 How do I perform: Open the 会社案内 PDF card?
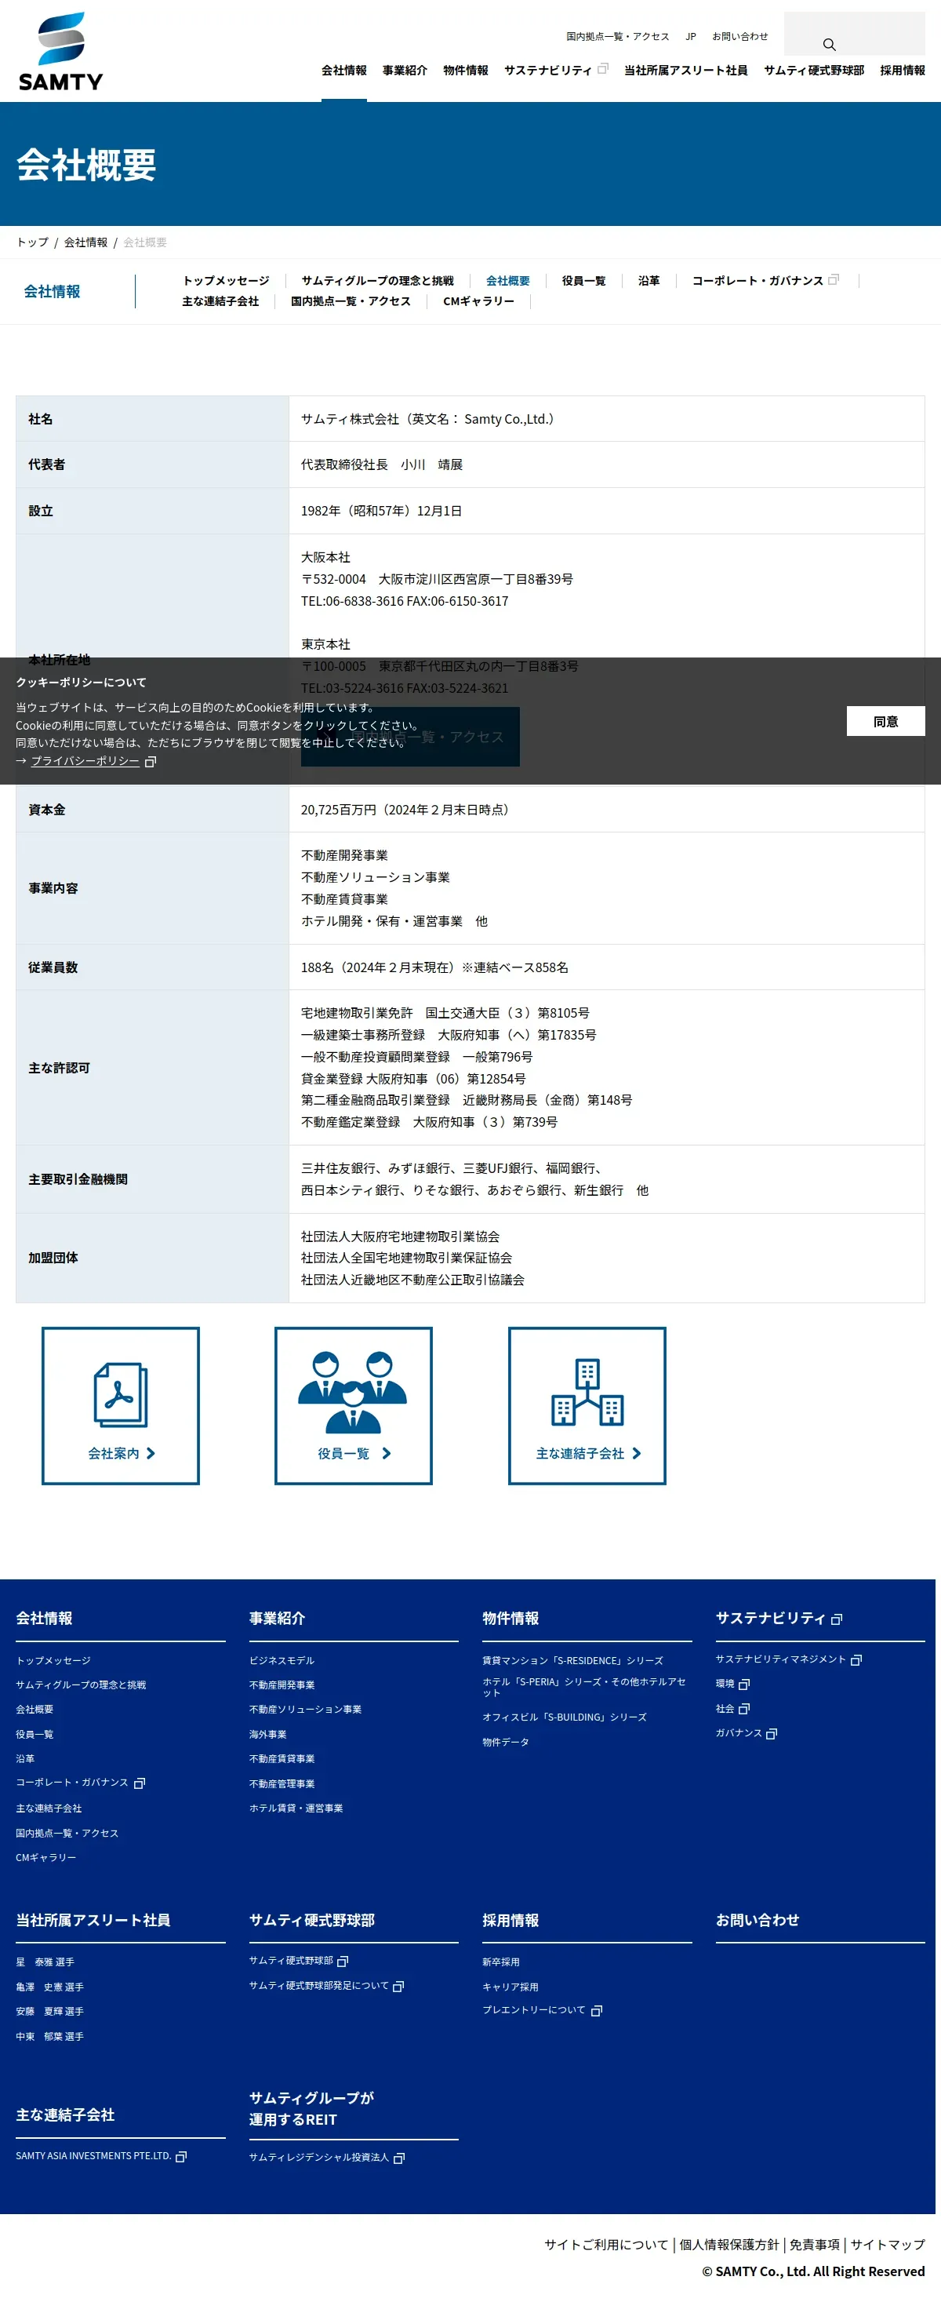pyautogui.click(x=120, y=1405)
